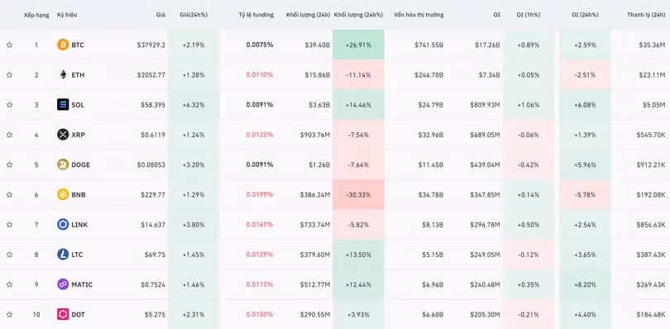Select BTC market cap $741.55B

(x=429, y=45)
